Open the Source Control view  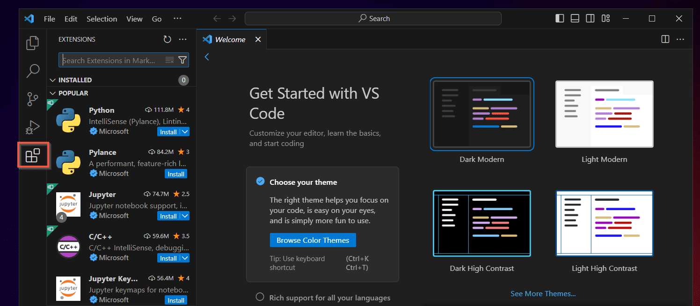tap(32, 99)
